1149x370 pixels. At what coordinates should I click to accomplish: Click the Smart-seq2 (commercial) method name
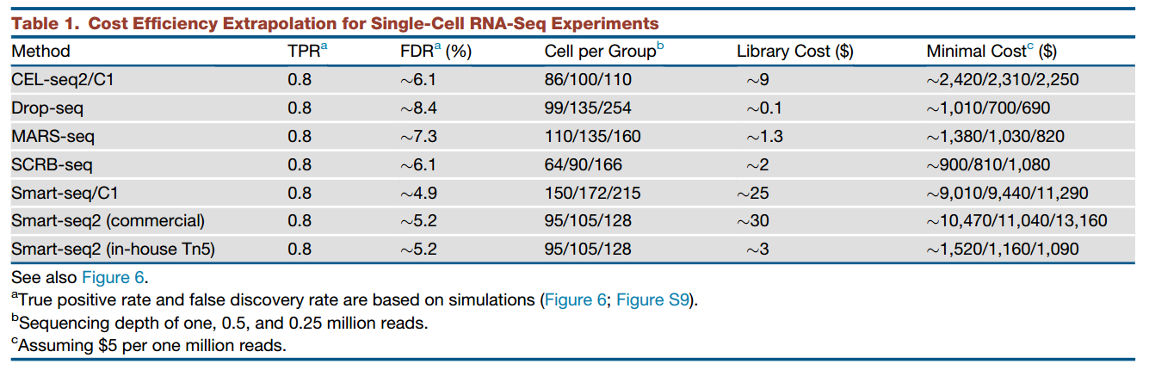pos(108,221)
